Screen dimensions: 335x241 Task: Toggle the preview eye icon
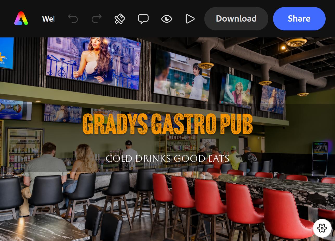coord(167,19)
